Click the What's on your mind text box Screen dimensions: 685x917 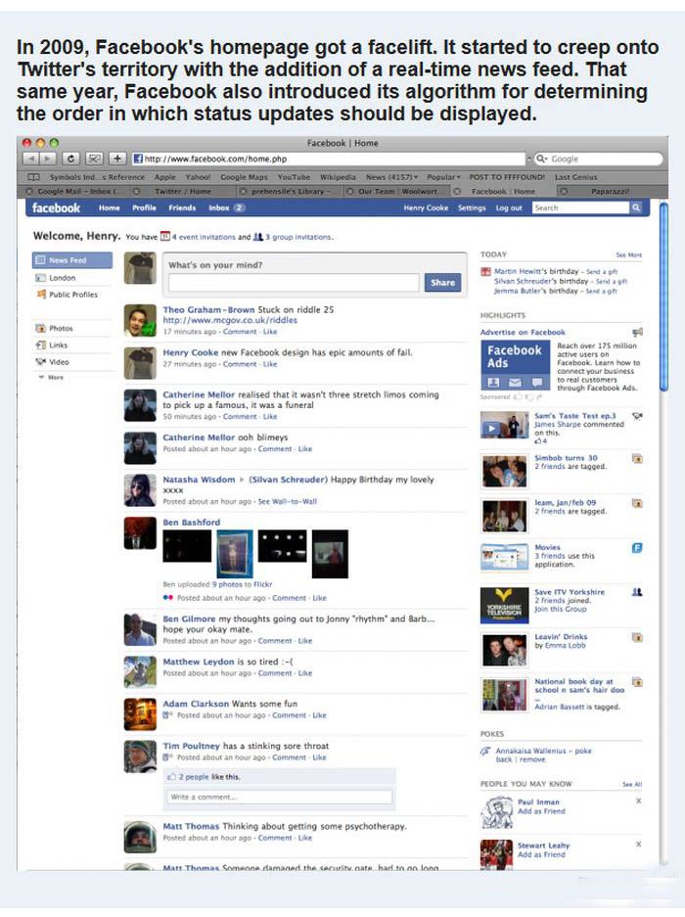point(294,283)
